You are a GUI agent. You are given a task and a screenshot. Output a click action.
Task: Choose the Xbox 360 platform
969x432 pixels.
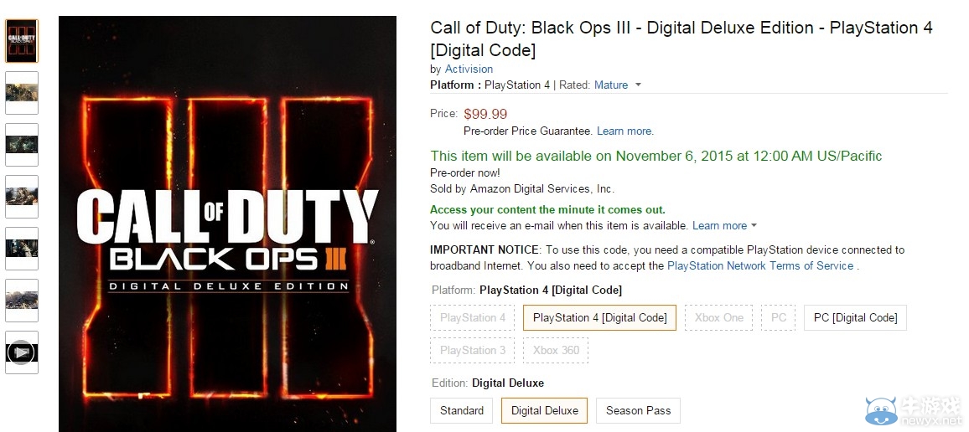coord(556,350)
